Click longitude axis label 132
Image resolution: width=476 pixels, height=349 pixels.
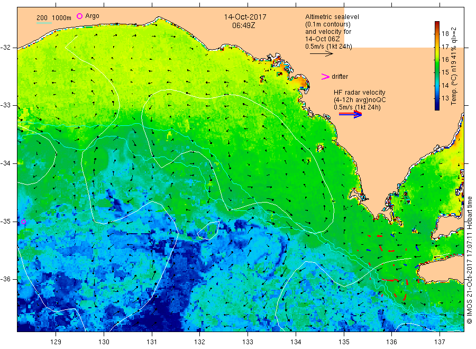coord(200,342)
